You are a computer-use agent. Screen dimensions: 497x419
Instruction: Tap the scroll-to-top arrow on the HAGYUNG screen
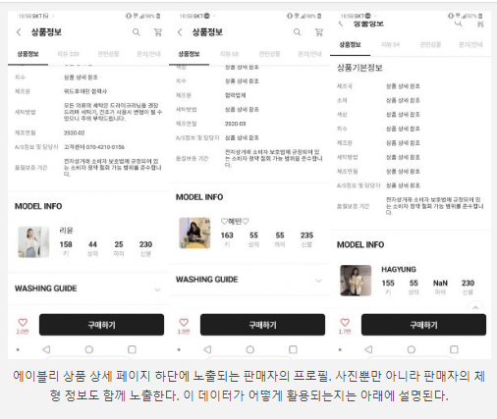[475, 307]
